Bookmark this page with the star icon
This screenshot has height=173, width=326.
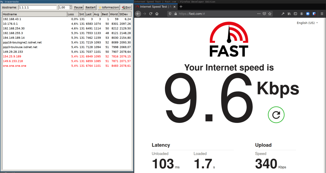270,14
